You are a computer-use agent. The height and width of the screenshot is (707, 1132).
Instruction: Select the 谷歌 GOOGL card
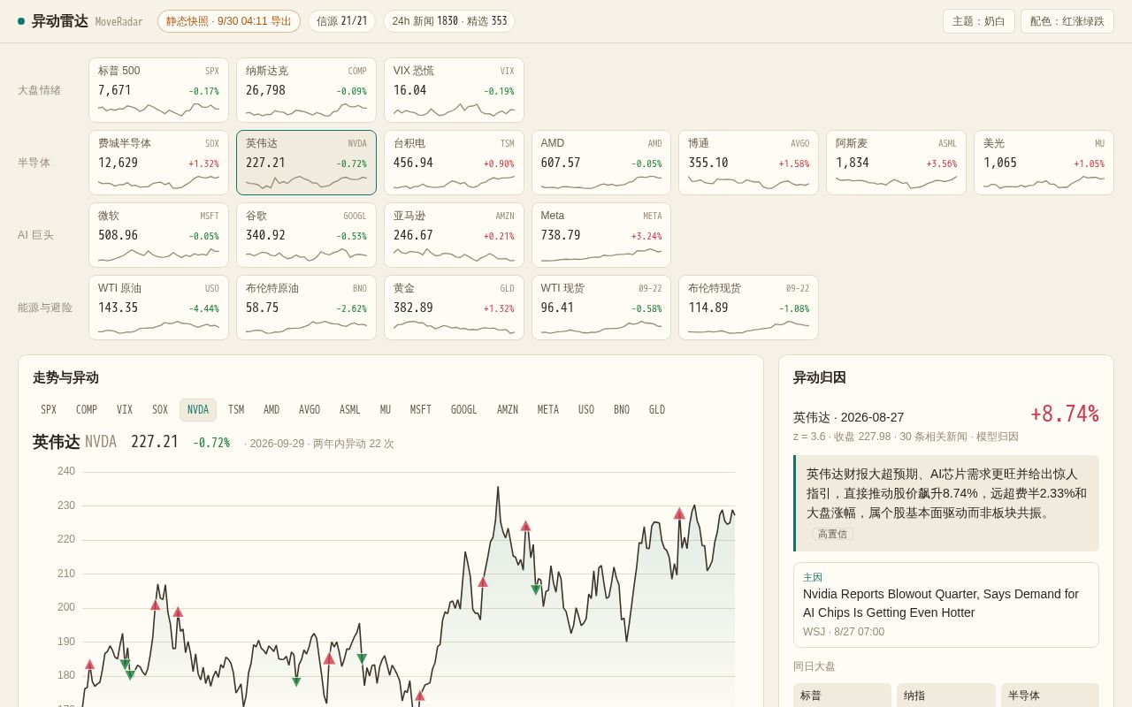[x=306, y=235]
